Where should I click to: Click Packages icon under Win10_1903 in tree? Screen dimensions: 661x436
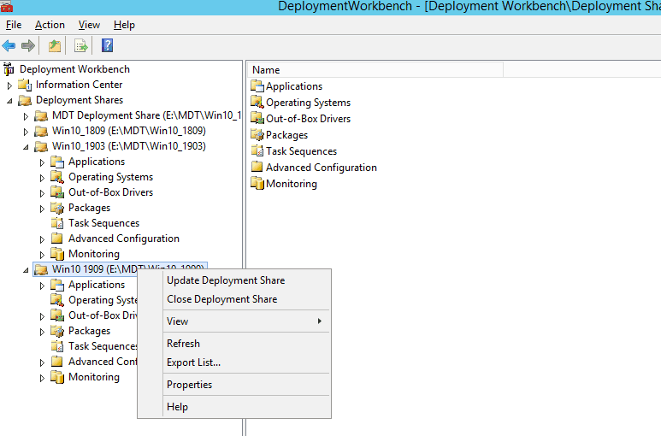point(57,208)
